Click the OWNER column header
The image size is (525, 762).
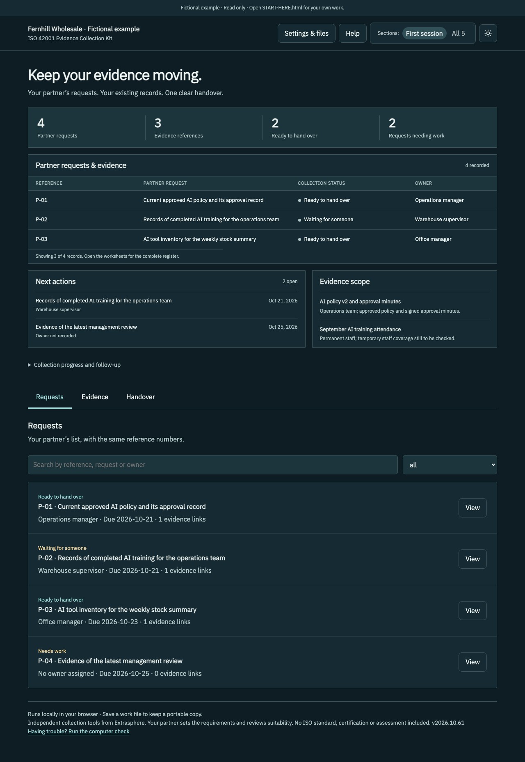(423, 183)
